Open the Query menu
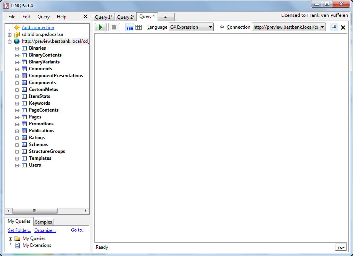353x256 pixels. coord(44,17)
